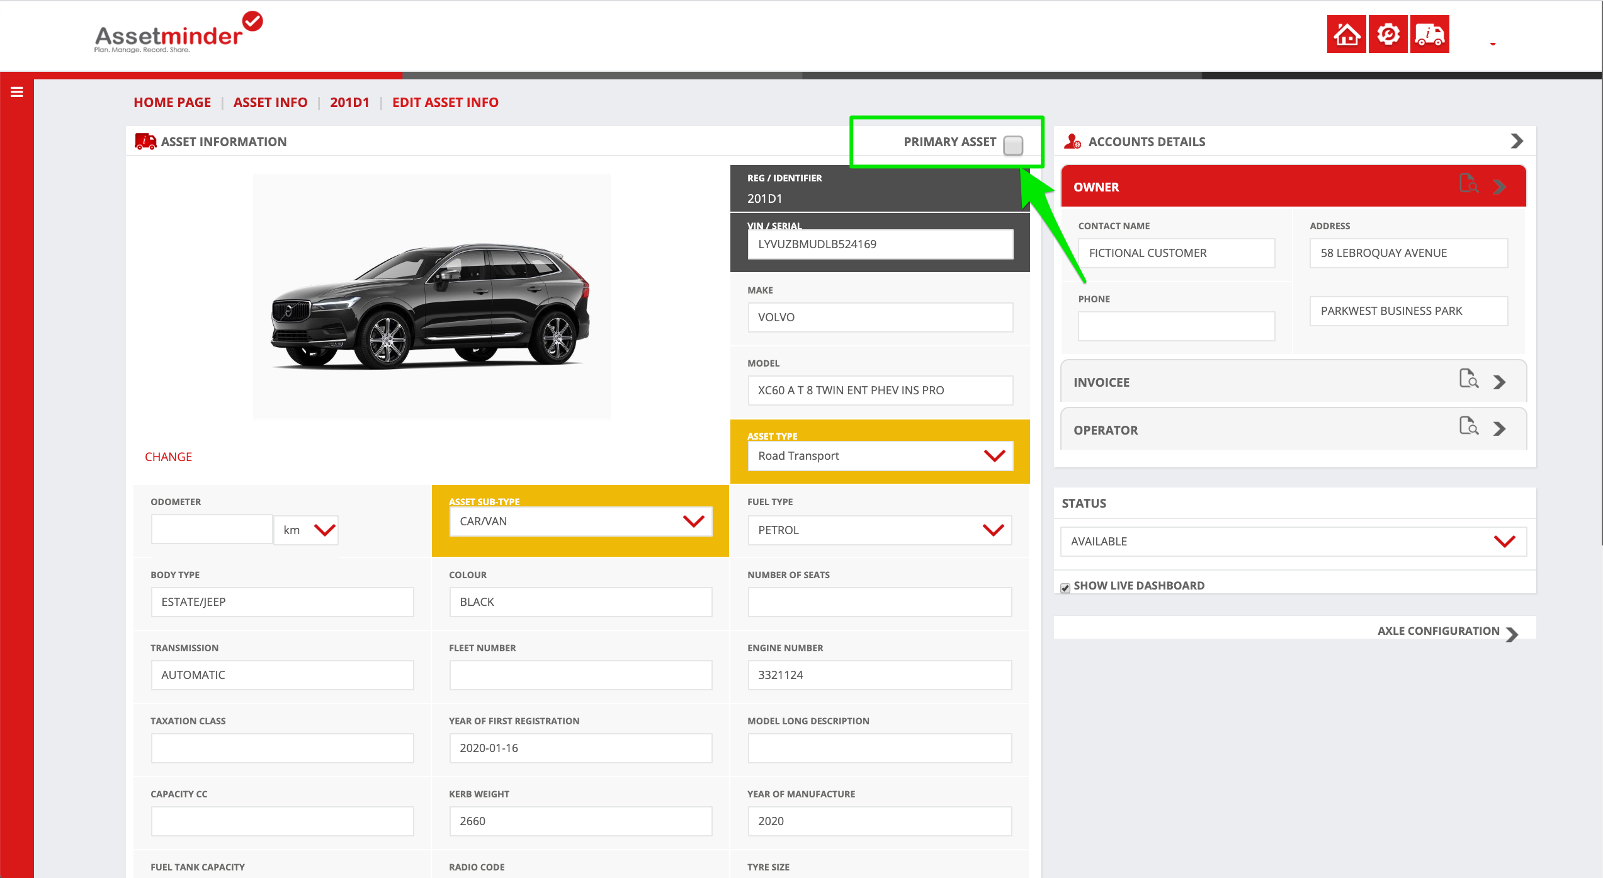Open Axle Configuration arrow
The width and height of the screenshot is (1603, 878).
click(x=1512, y=634)
